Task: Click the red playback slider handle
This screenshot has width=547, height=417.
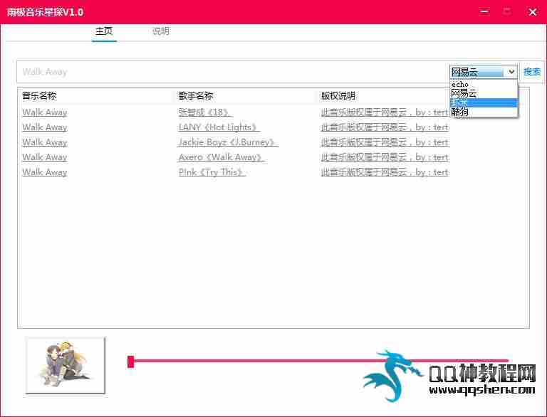Action: point(131,362)
